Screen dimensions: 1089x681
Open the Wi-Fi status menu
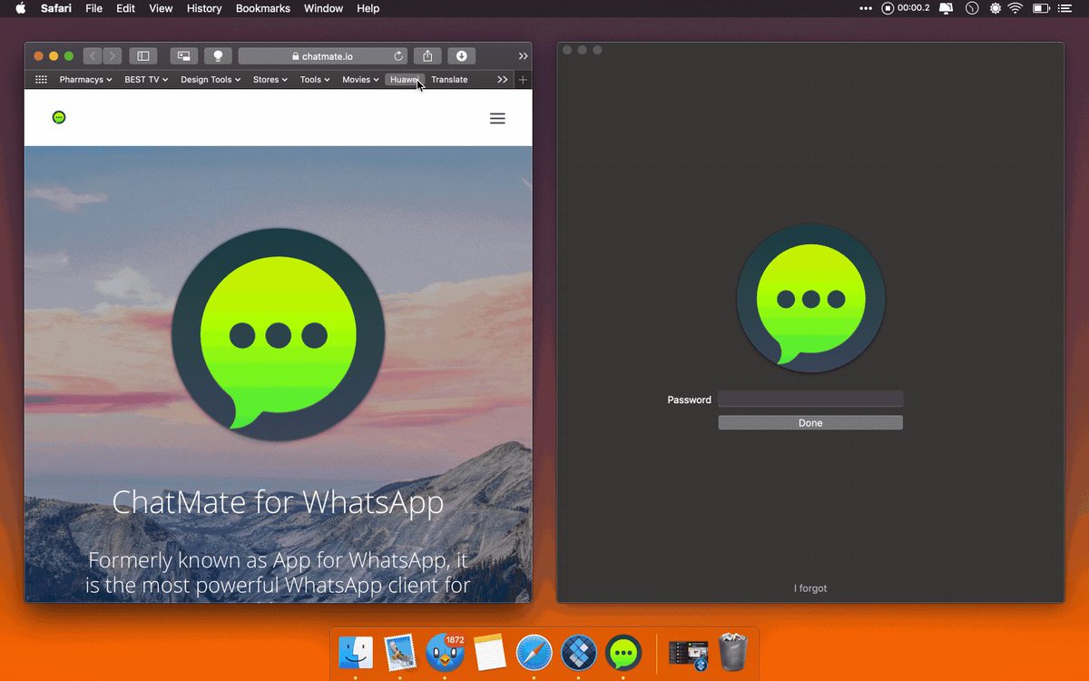(1015, 8)
